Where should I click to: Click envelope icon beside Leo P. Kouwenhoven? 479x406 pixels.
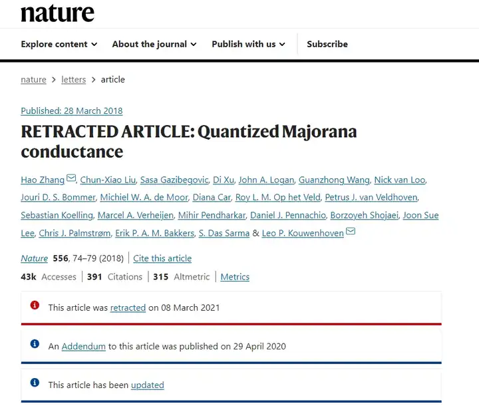coord(351,231)
